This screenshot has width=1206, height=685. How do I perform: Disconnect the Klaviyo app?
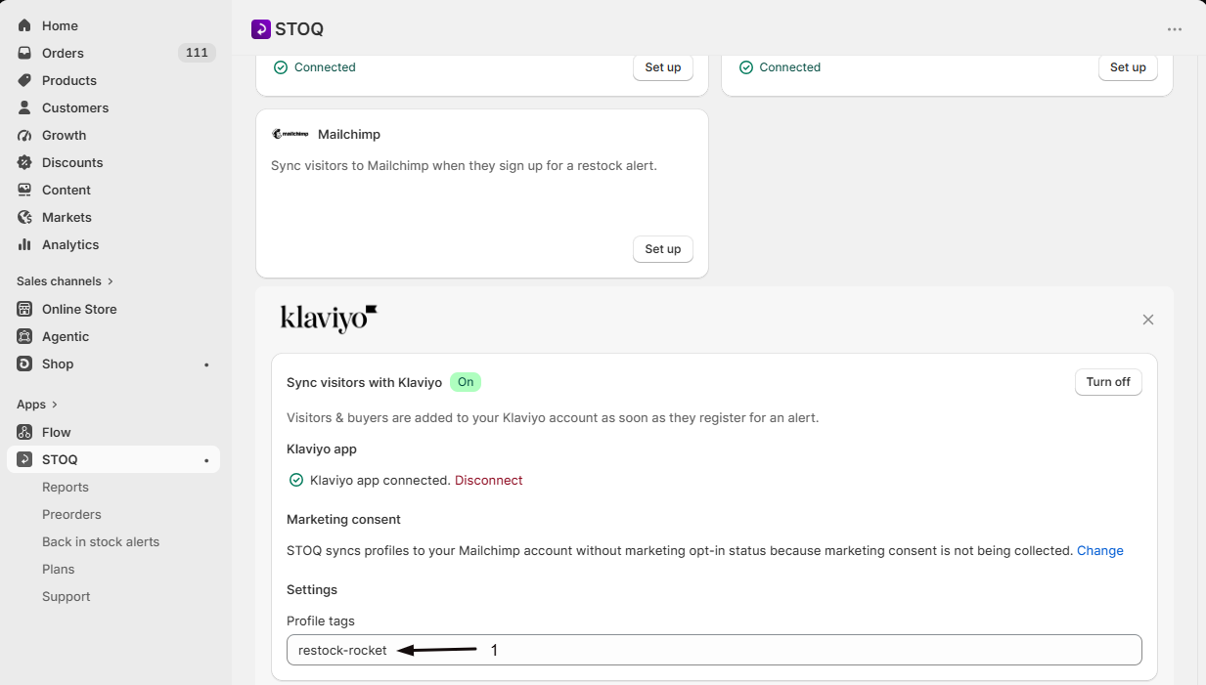coord(489,480)
